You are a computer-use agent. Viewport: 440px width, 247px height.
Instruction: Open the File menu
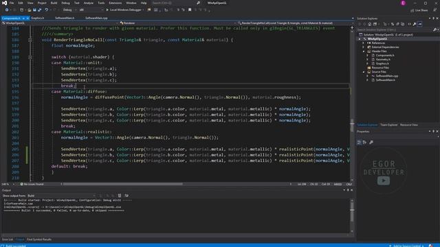(x=12, y=3)
